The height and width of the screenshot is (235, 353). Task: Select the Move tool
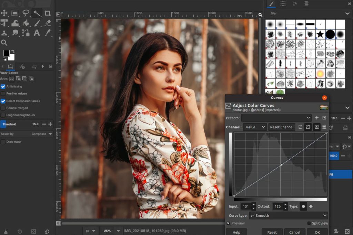[x=4, y=13]
